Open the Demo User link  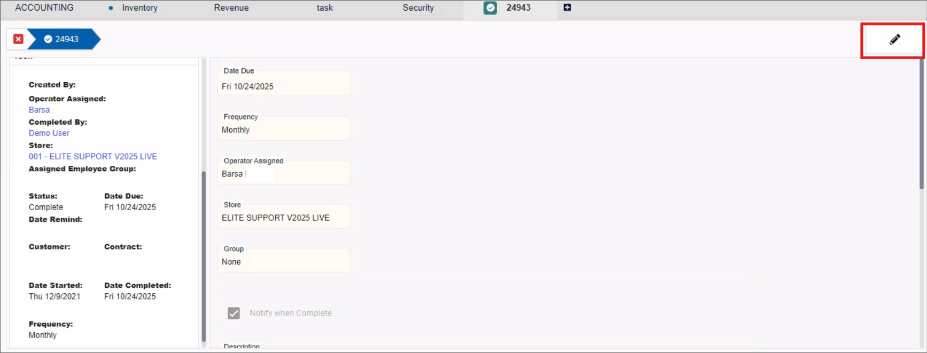[x=49, y=133]
